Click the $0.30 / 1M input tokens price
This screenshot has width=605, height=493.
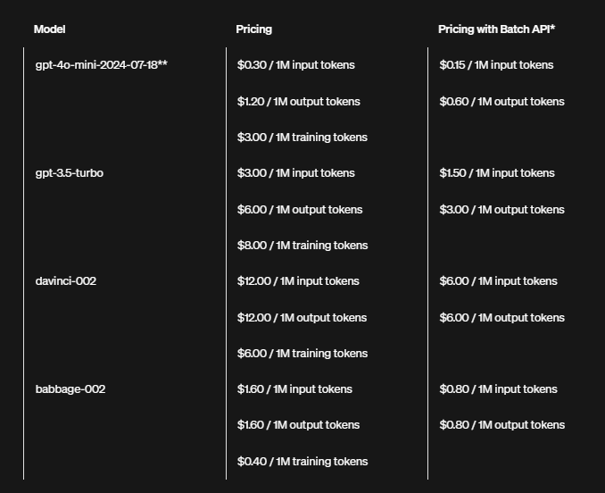295,65
